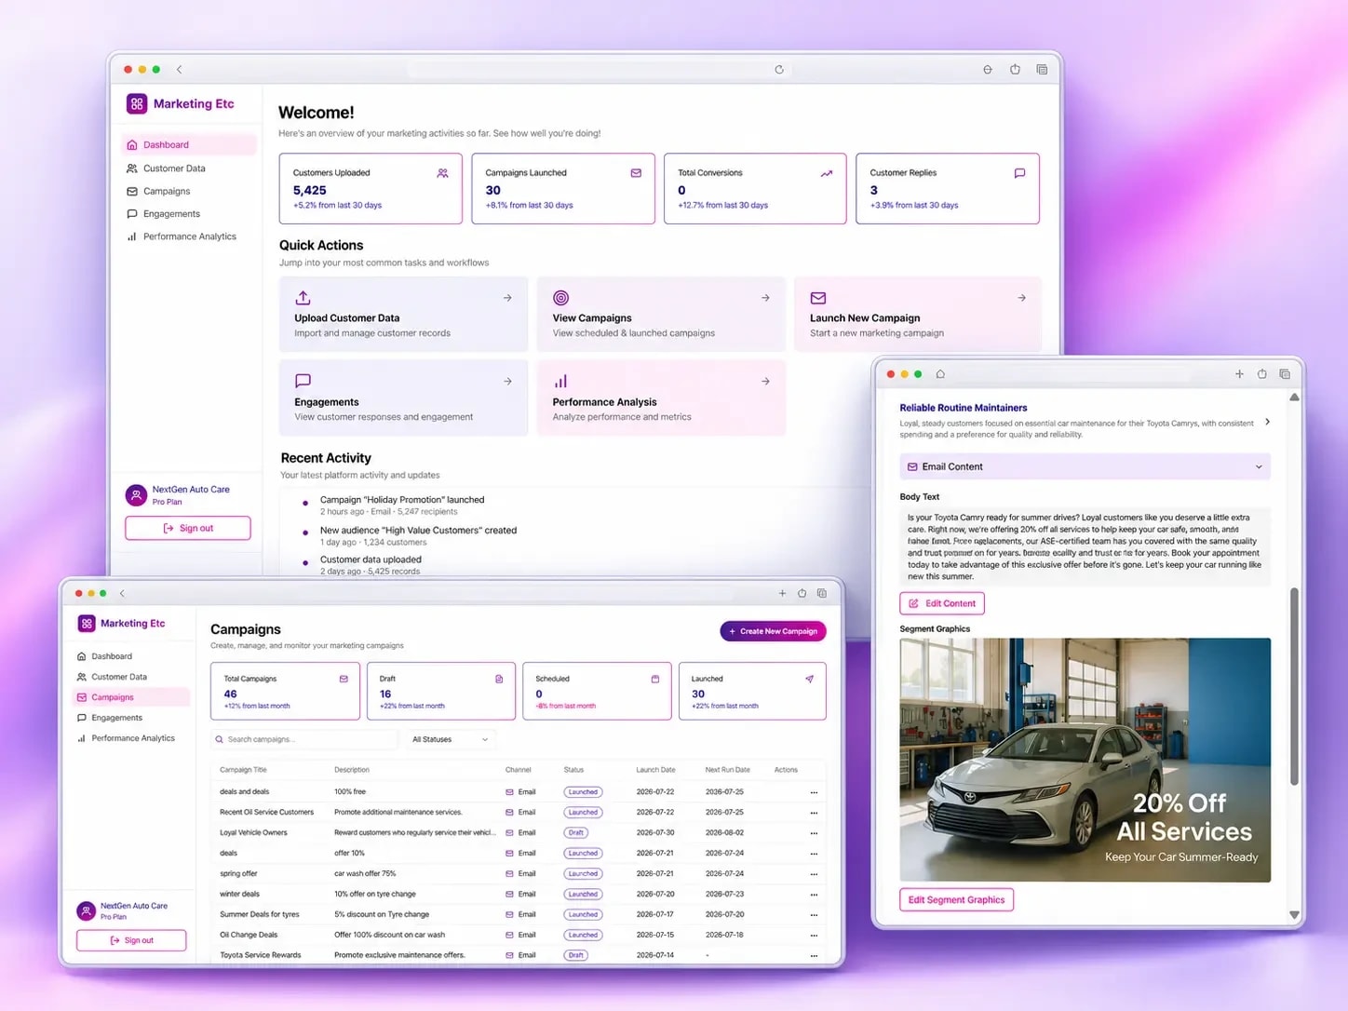Click the Search campaigns input field
The height and width of the screenshot is (1011, 1348).
pyautogui.click(x=303, y=739)
